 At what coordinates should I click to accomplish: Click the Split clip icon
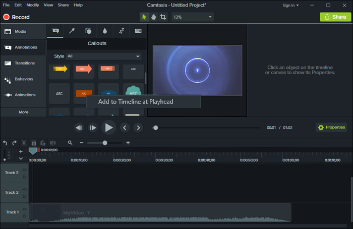pos(52,143)
